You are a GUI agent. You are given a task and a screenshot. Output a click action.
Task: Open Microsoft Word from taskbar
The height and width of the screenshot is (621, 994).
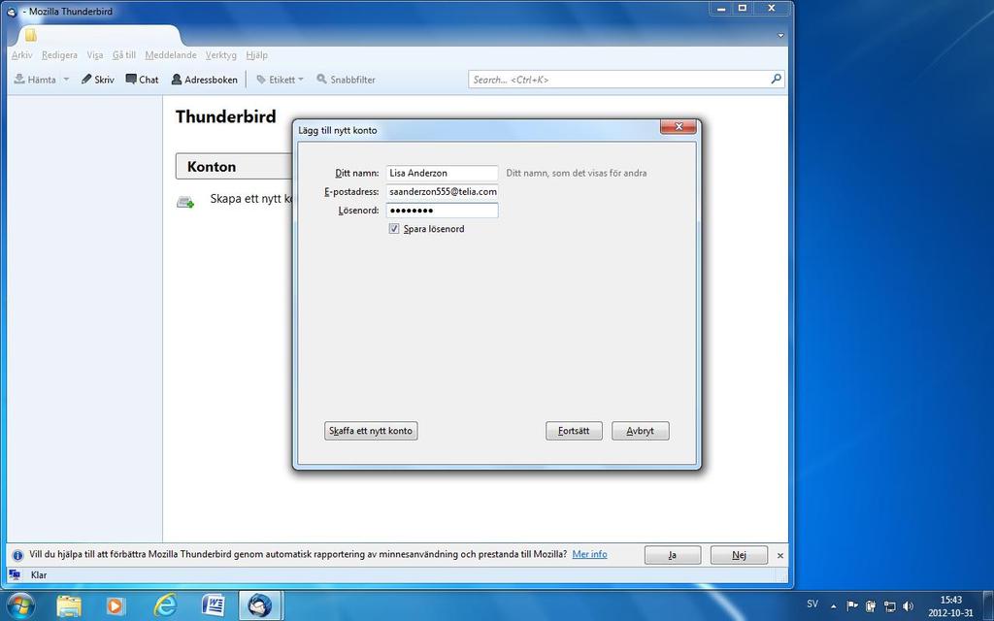[213, 605]
